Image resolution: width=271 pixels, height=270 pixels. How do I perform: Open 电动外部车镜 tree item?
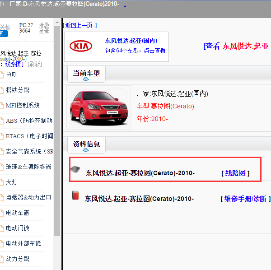pyautogui.click(x=23, y=243)
